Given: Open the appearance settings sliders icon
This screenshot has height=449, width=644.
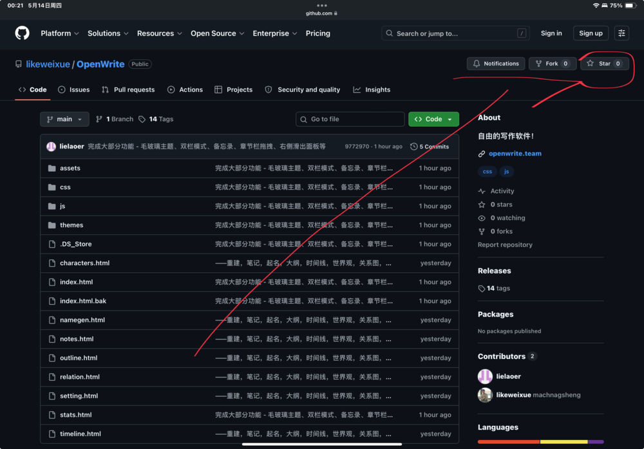Looking at the screenshot, I should click(x=621, y=33).
